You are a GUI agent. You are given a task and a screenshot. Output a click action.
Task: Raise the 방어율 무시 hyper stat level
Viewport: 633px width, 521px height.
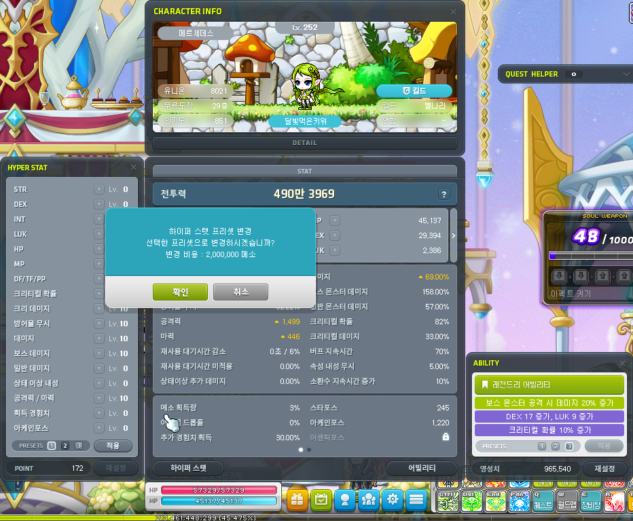(x=99, y=324)
